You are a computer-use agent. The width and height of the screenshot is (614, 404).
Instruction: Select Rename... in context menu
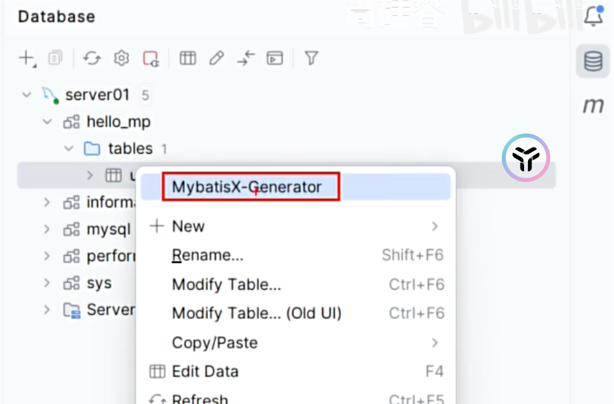296,256
